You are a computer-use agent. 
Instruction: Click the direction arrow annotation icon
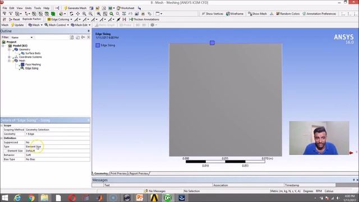118,20
